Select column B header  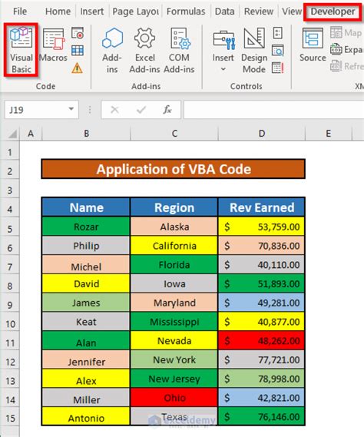pos(86,134)
